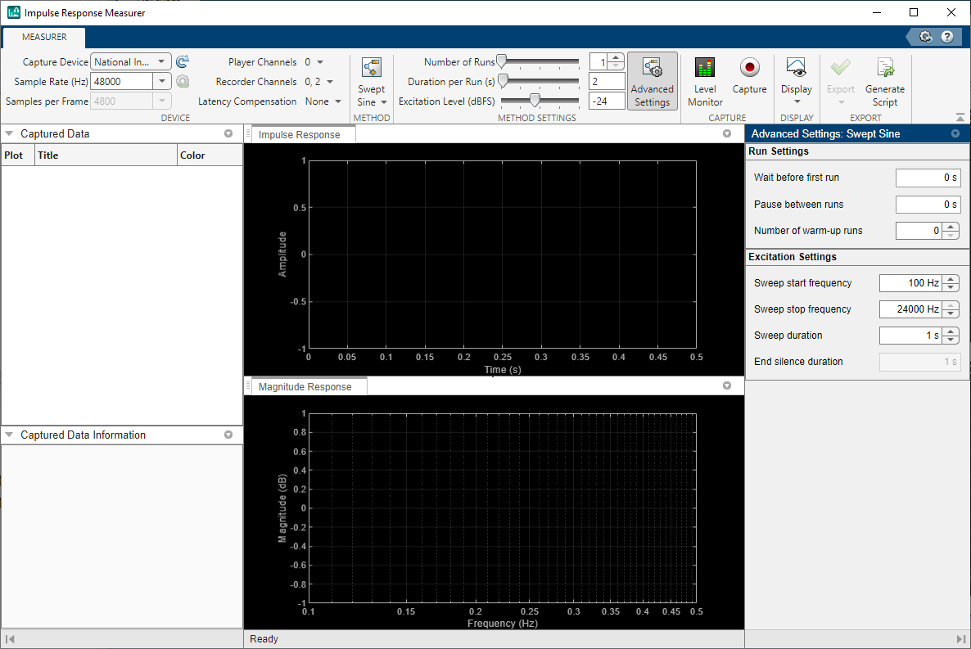Open the Sample Rate dropdown
Image resolution: width=971 pixels, height=649 pixels.
[162, 80]
